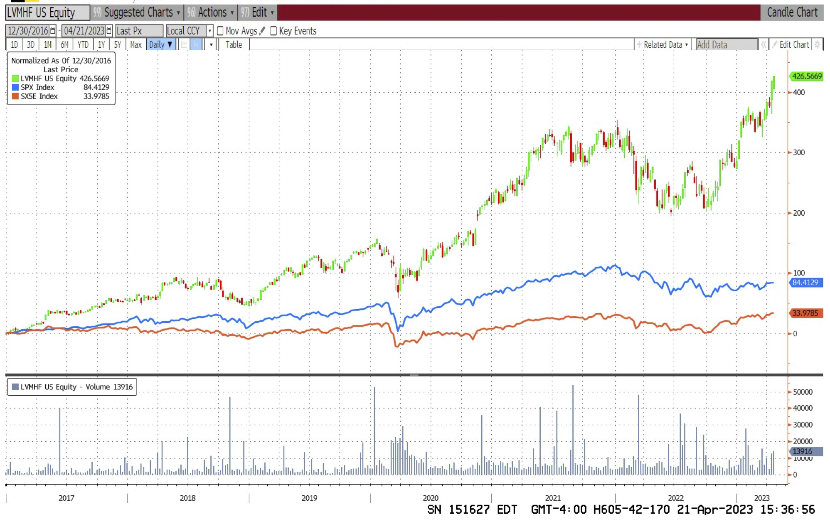This screenshot has height=529, width=830.
Task: Select the 3D time range tab
Action: (31, 44)
